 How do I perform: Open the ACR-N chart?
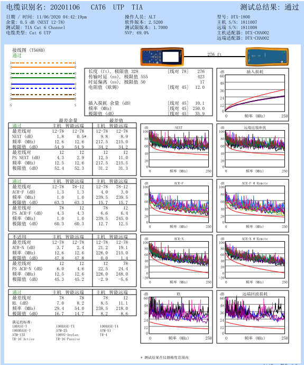coord(177,261)
